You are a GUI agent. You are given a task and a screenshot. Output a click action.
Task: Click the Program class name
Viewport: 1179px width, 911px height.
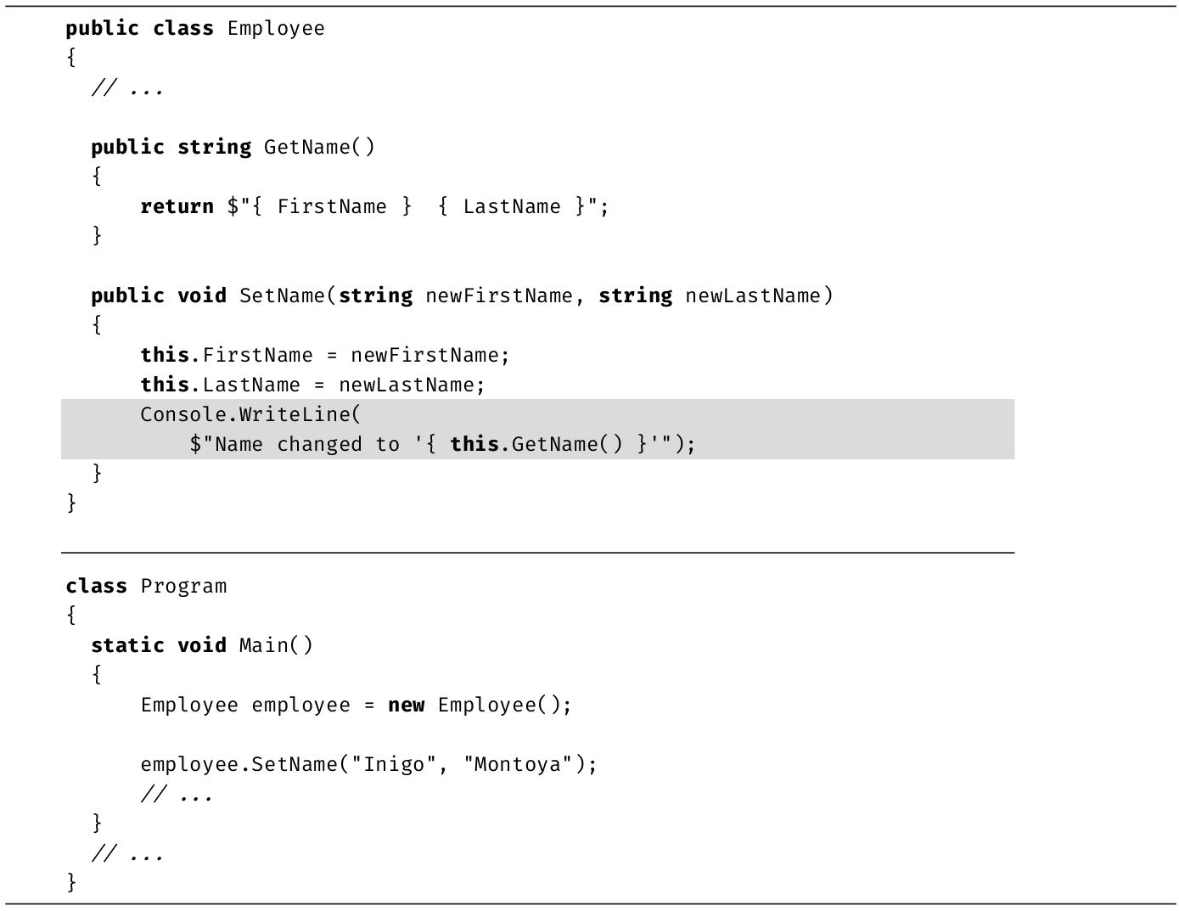pos(183,587)
